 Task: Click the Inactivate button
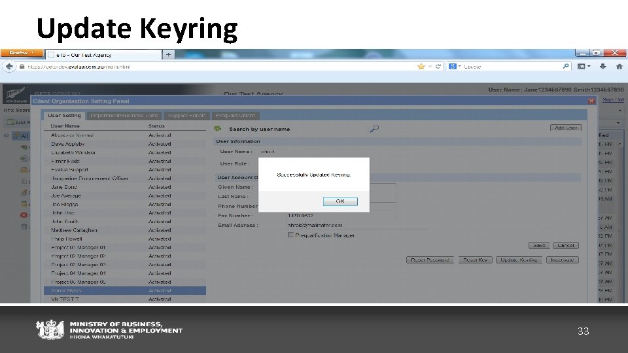coord(563,260)
